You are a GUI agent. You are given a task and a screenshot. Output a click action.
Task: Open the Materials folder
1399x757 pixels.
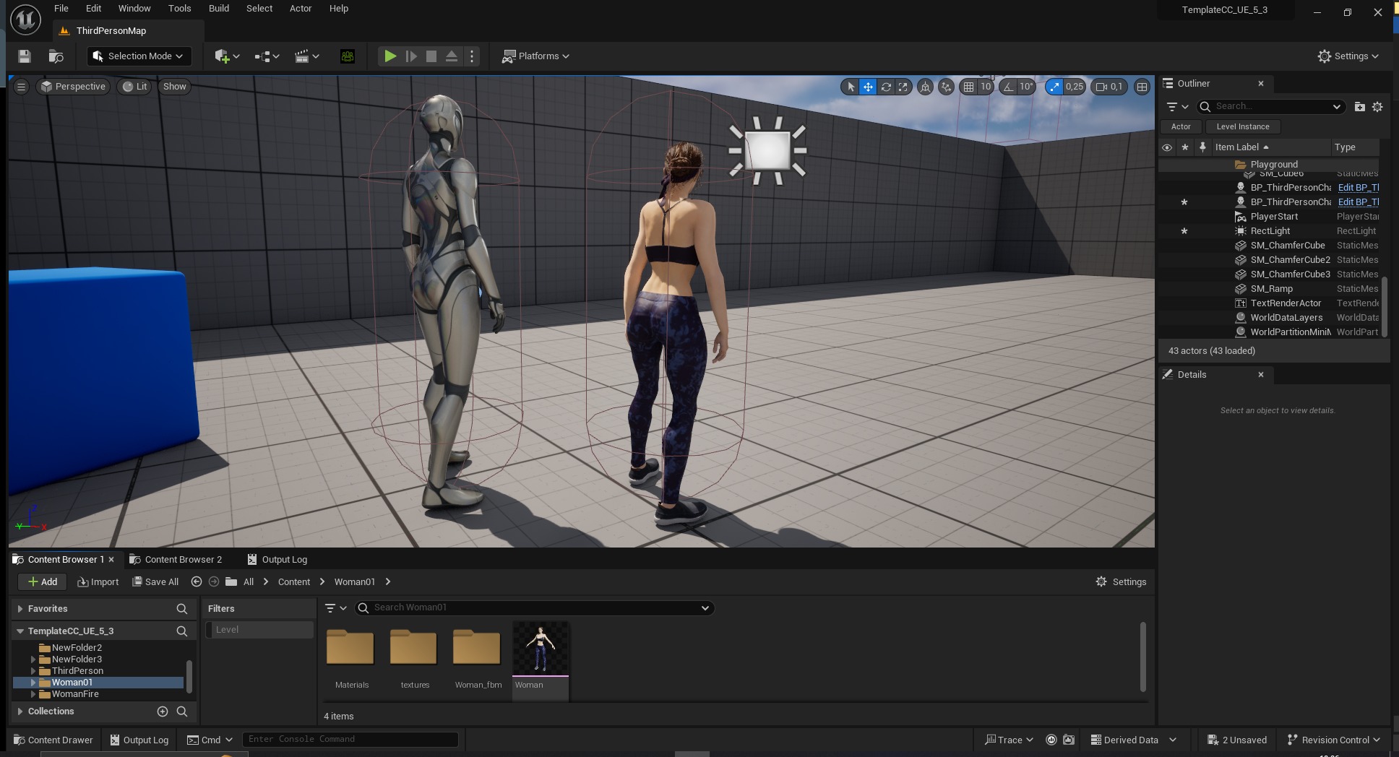pyautogui.click(x=350, y=649)
